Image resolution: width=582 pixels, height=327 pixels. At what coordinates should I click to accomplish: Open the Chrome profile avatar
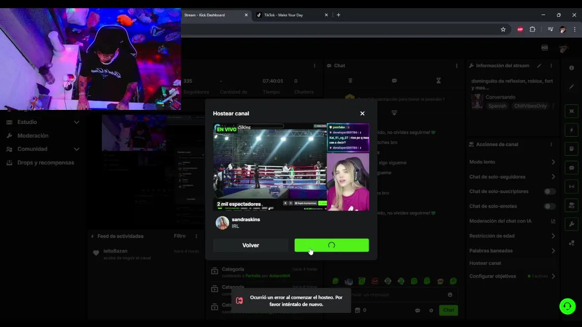point(563,30)
